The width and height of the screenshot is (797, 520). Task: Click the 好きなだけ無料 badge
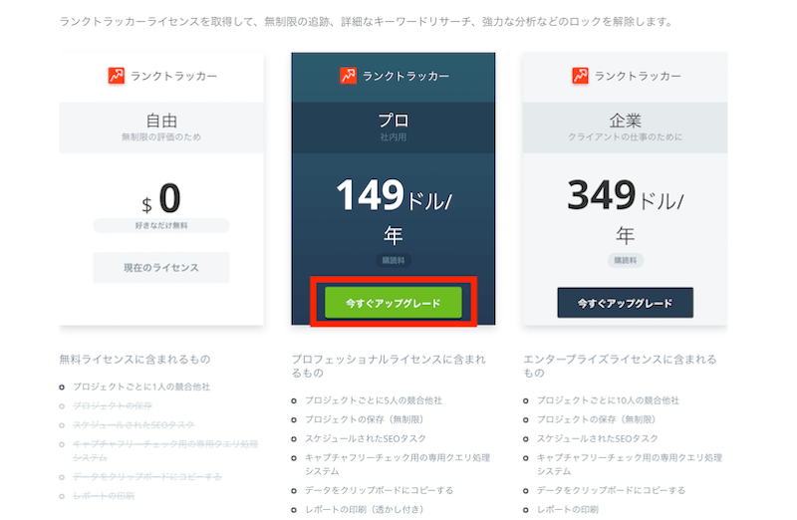161,225
